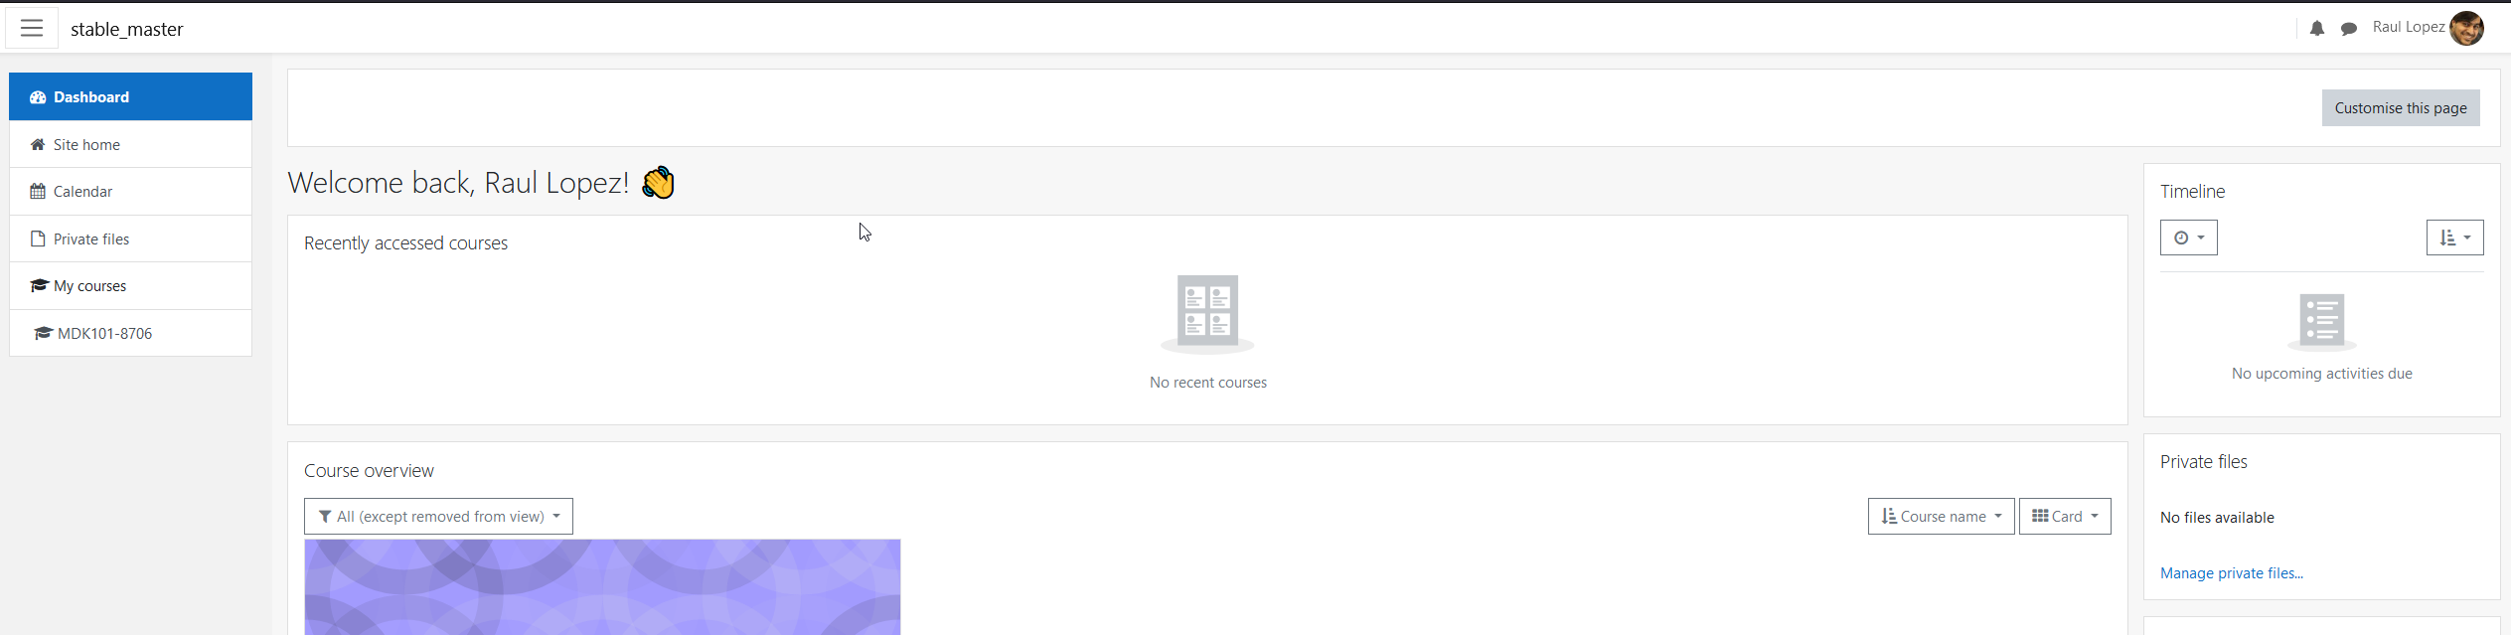2511x635 pixels.
Task: Click the Calendar icon in sidebar
Action: [38, 192]
